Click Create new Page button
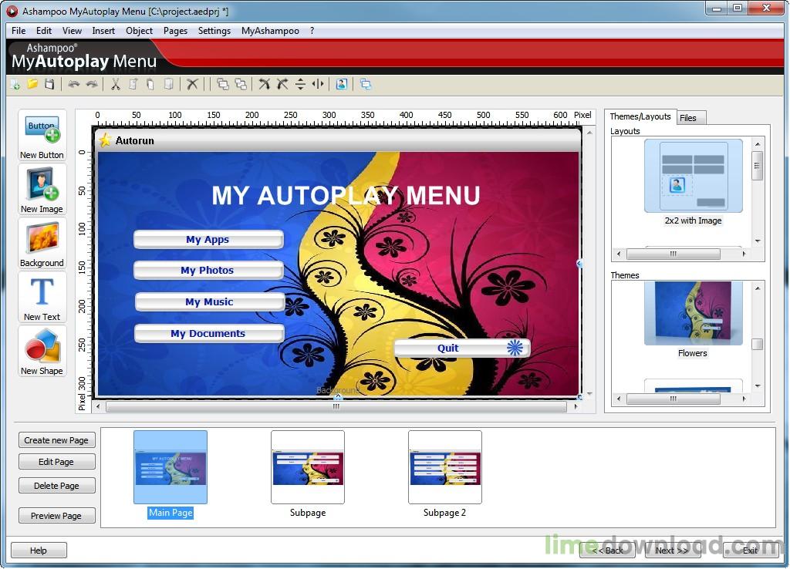Viewport: 790px width, 569px height. click(x=56, y=439)
